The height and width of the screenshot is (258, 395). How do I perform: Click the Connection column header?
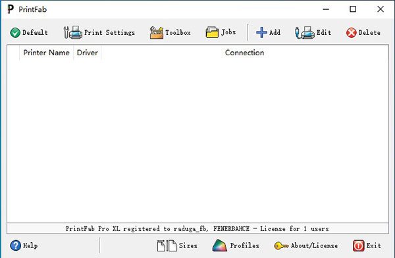tap(245, 53)
